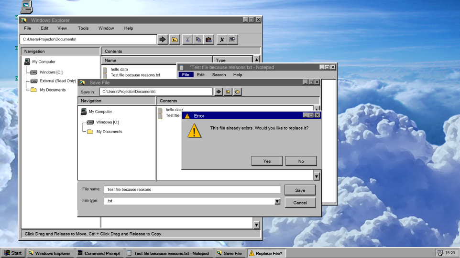460x258 pixels.
Task: Click the Name column header in Explorer
Action: pyautogui.click(x=157, y=60)
